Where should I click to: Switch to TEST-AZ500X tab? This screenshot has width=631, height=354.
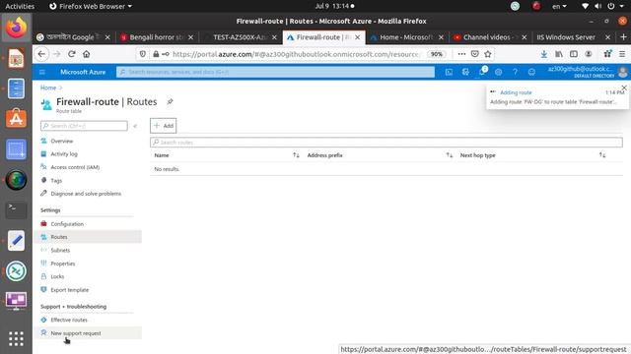(240, 37)
